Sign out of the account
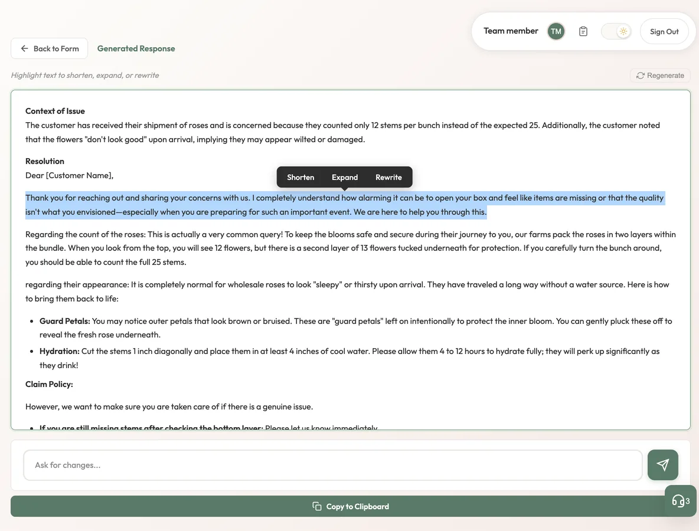 (664, 31)
